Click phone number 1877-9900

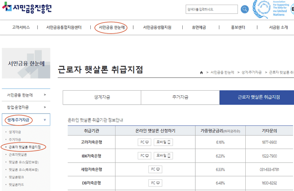coord(269,142)
